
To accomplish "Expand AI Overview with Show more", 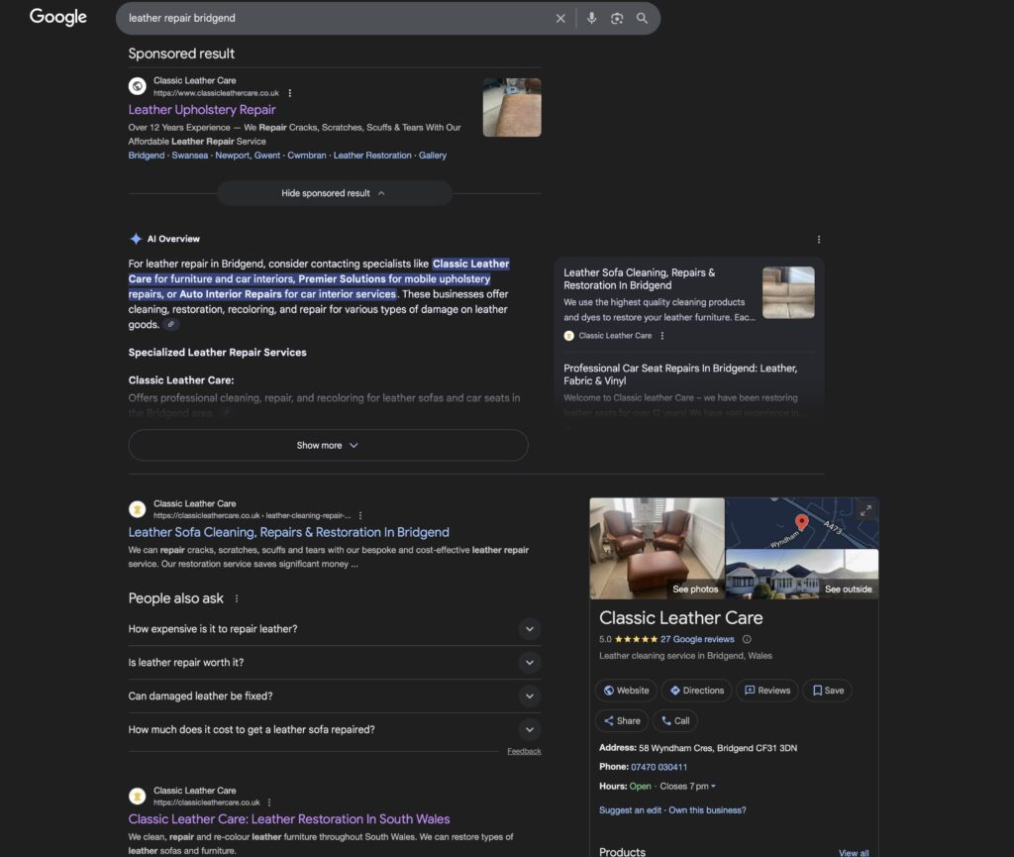I will point(328,445).
